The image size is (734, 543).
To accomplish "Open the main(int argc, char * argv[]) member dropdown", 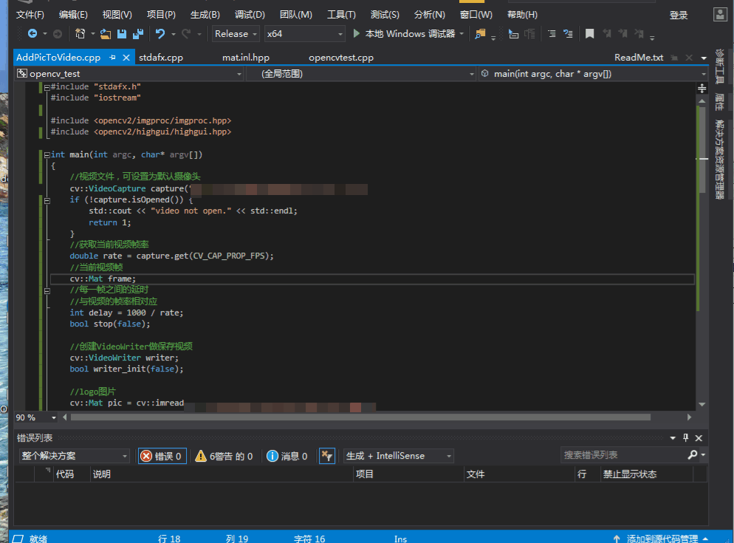I will pyautogui.click(x=593, y=74).
